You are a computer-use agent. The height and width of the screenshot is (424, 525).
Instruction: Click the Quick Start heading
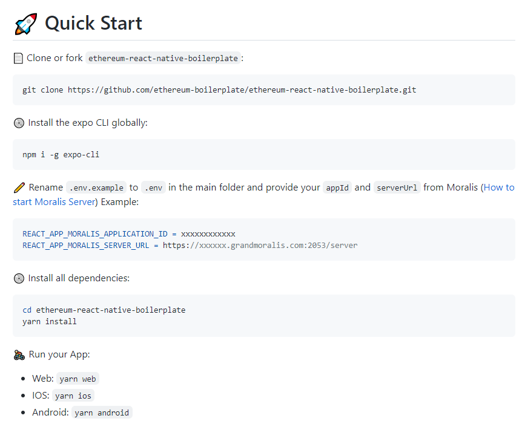tap(93, 23)
